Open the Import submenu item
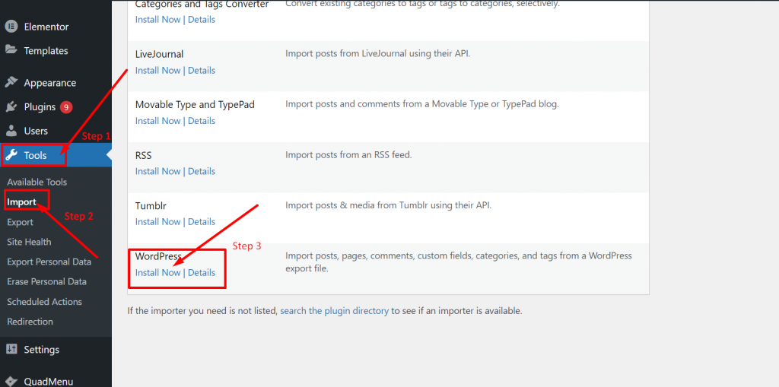Screen dimensions: 779x387 (21, 202)
